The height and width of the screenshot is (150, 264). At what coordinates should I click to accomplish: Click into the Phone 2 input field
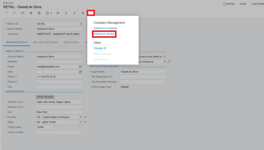(59, 82)
